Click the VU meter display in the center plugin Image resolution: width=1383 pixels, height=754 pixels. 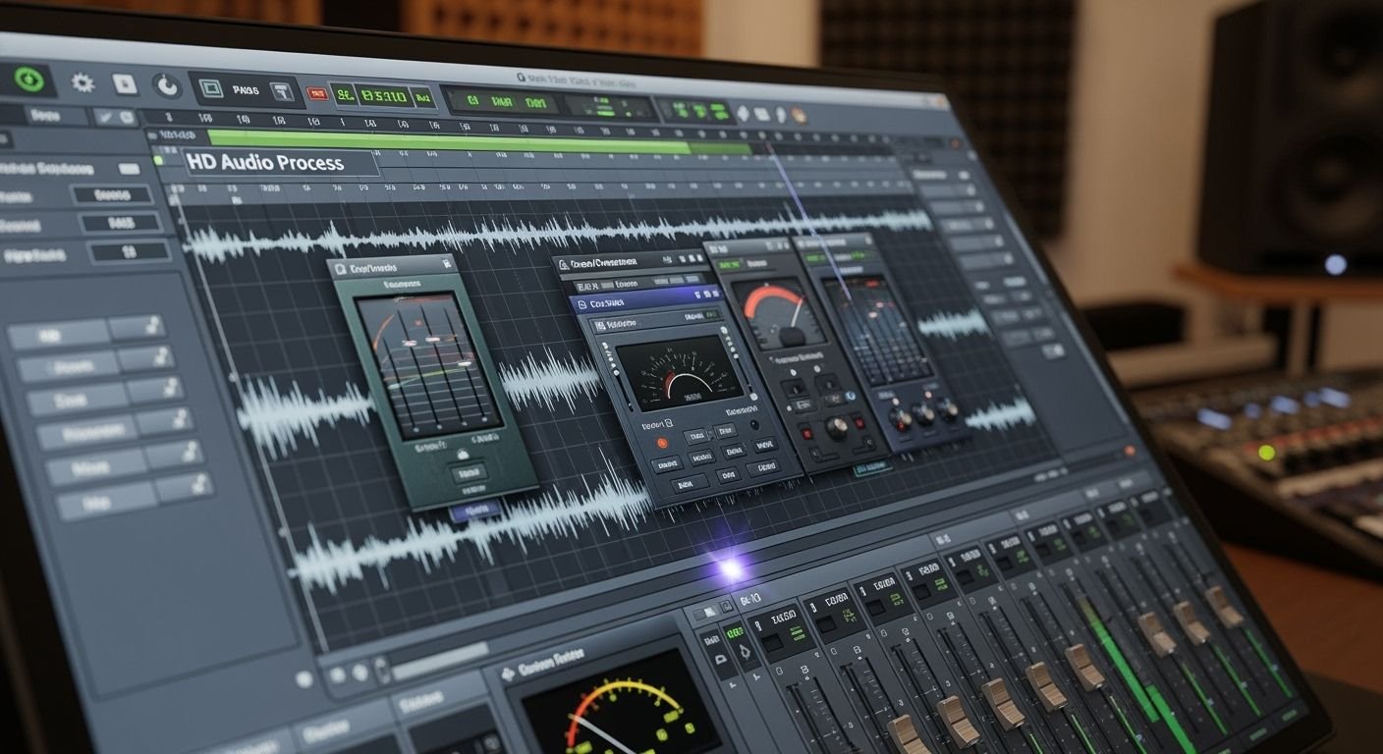(680, 372)
